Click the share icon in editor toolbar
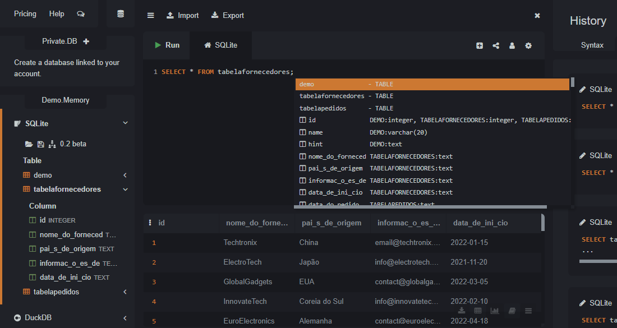 [x=496, y=46]
